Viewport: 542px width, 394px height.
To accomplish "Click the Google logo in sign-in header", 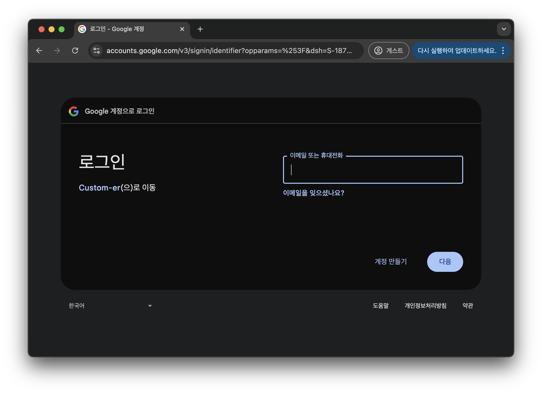I will tap(74, 111).
